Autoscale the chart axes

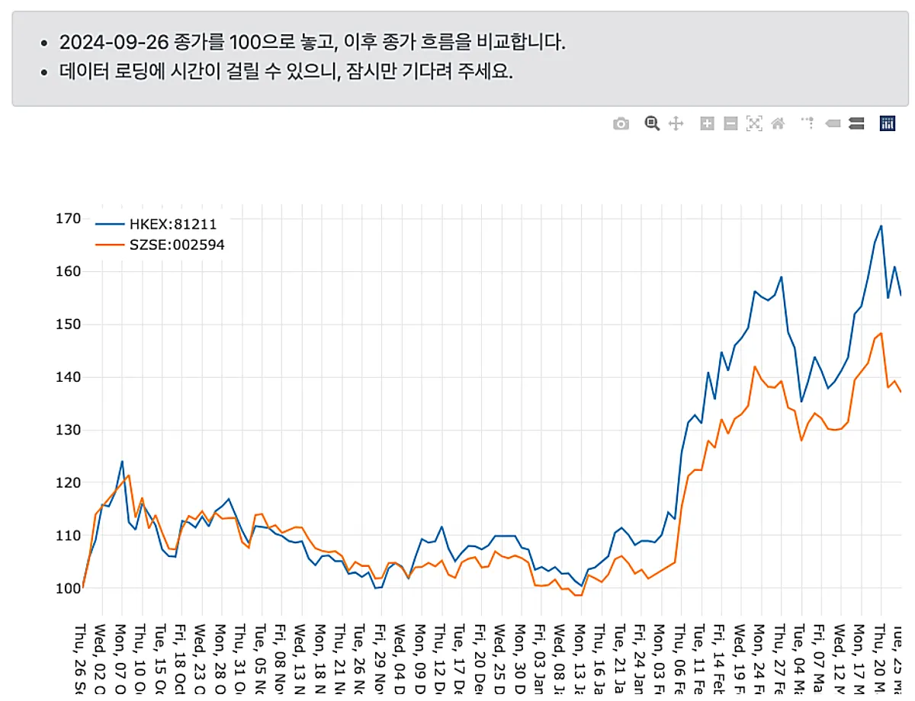753,123
